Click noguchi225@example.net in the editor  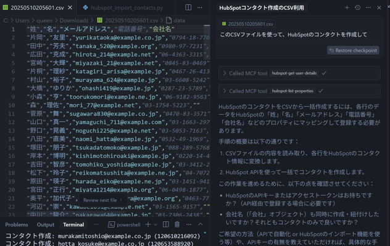coord(113,131)
